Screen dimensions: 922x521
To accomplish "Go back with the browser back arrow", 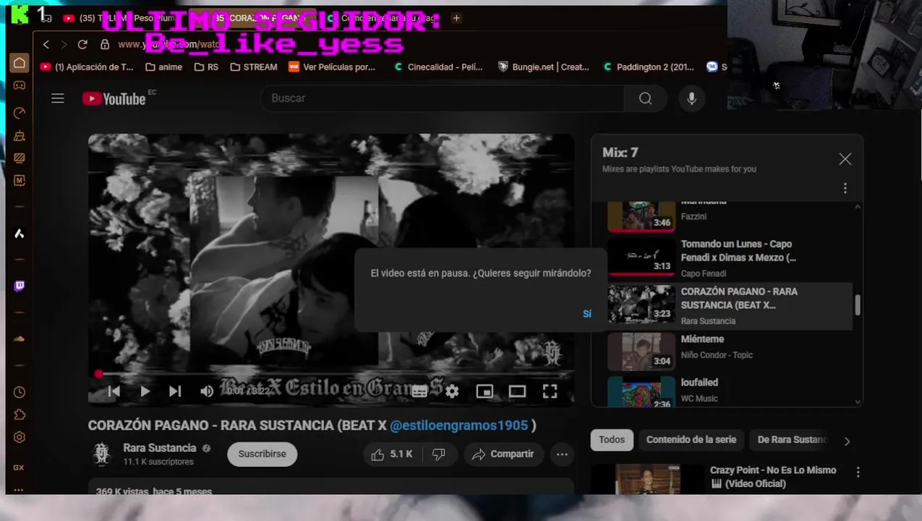I will 46,45.
